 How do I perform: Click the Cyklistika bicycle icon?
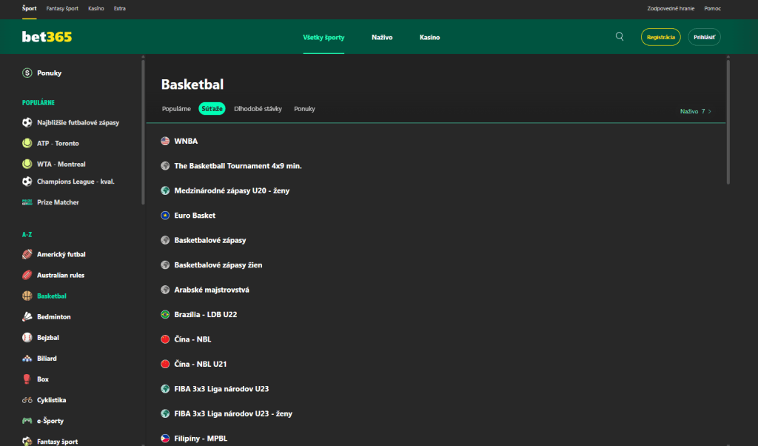(27, 400)
